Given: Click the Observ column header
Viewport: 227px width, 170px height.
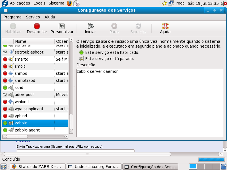Looking at the screenshot, I should pos(62,41).
